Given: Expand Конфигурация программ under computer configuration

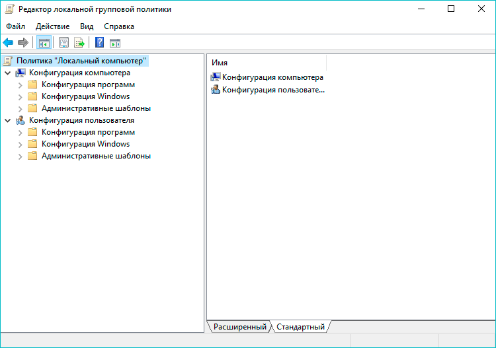Looking at the screenshot, I should tap(21, 85).
